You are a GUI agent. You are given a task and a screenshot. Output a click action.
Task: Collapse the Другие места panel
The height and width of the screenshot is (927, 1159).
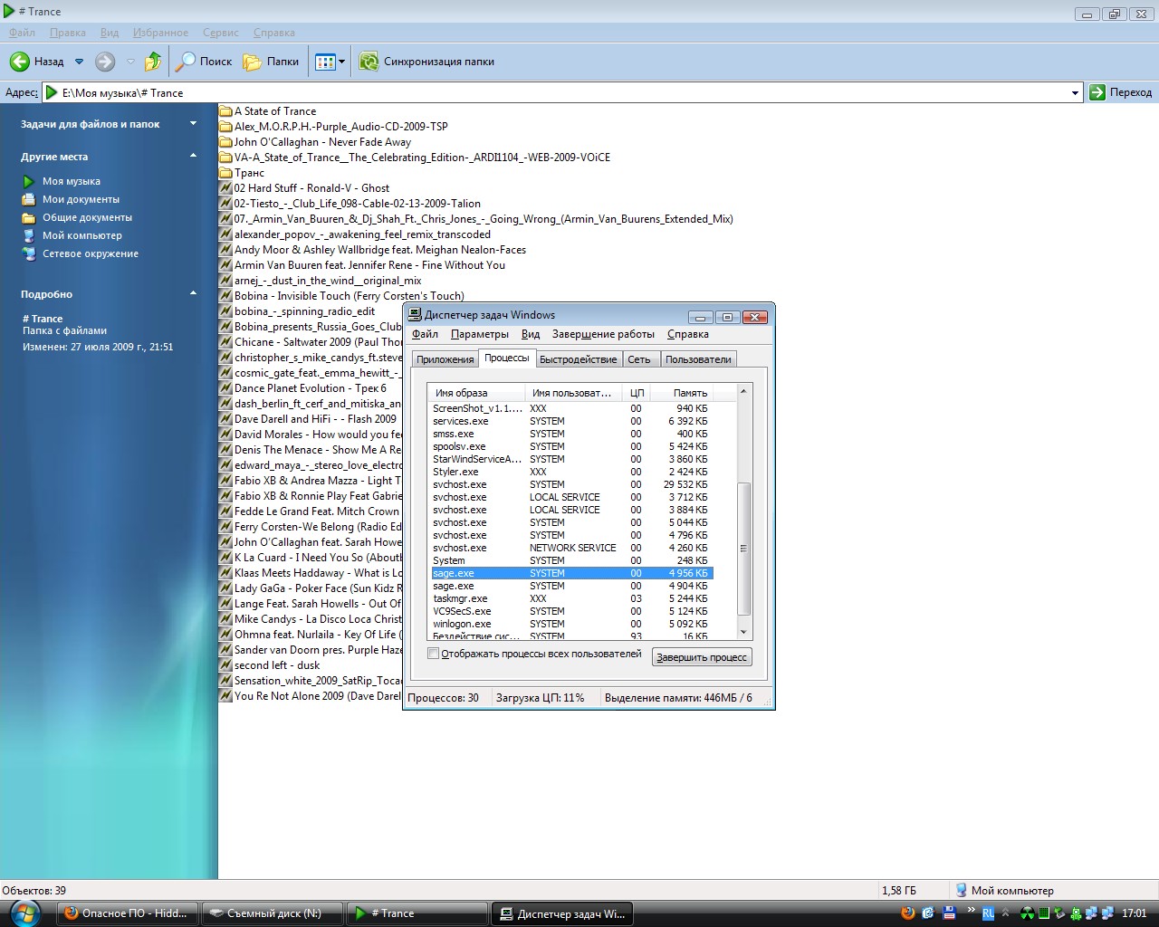193,157
